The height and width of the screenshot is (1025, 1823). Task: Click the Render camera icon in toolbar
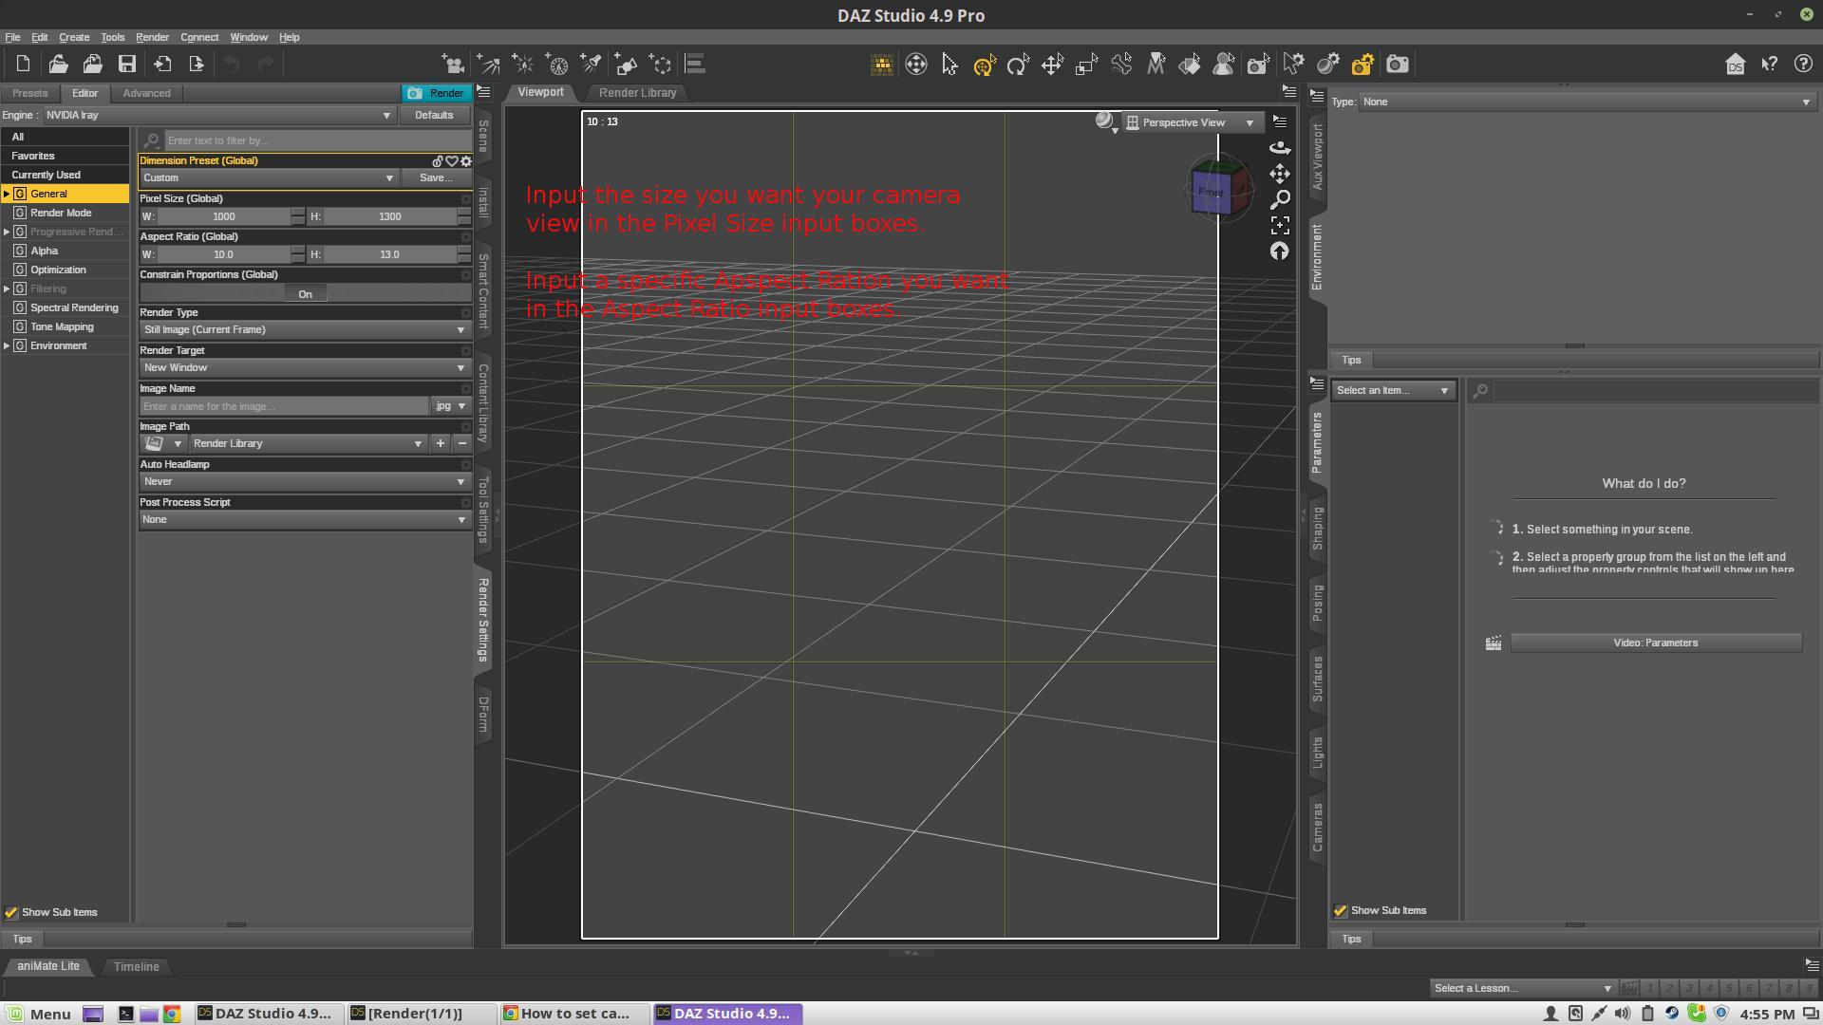[1397, 65]
